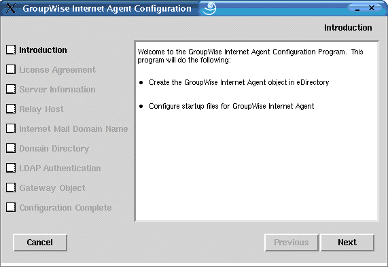Click the 'Welcome to the GroupWise' paragraph
The width and height of the screenshot is (388, 267).
[x=250, y=56]
